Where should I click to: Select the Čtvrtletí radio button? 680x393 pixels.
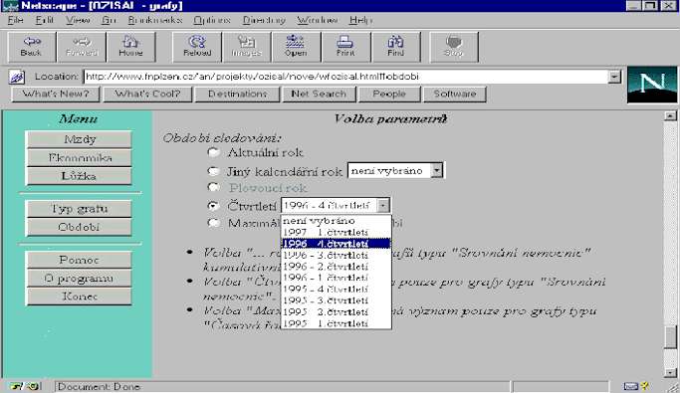(213, 205)
